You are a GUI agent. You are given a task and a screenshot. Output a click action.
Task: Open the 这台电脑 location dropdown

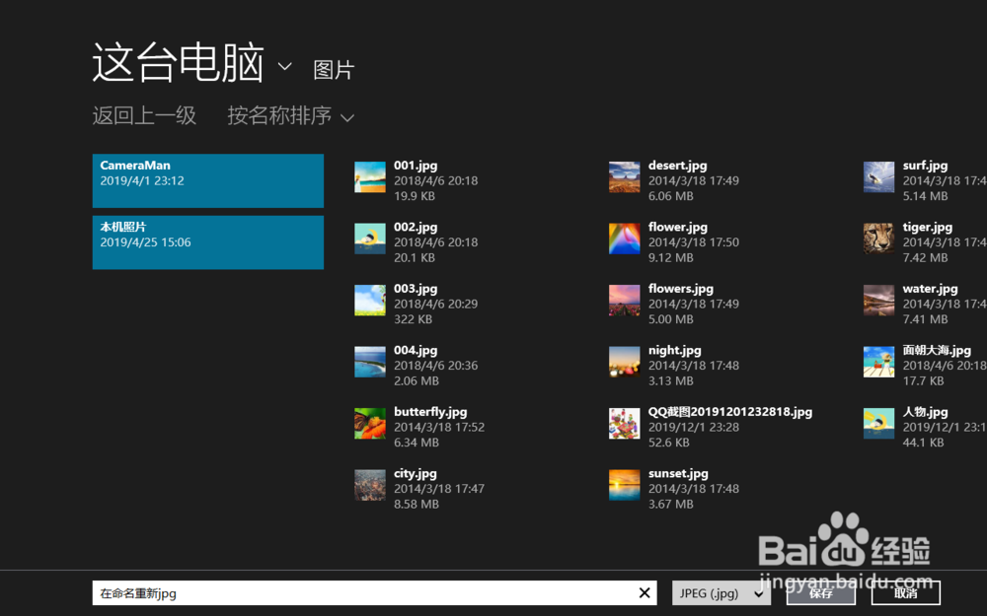[x=286, y=65]
